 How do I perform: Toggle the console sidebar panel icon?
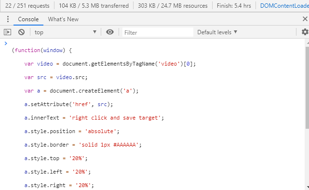point(8,32)
